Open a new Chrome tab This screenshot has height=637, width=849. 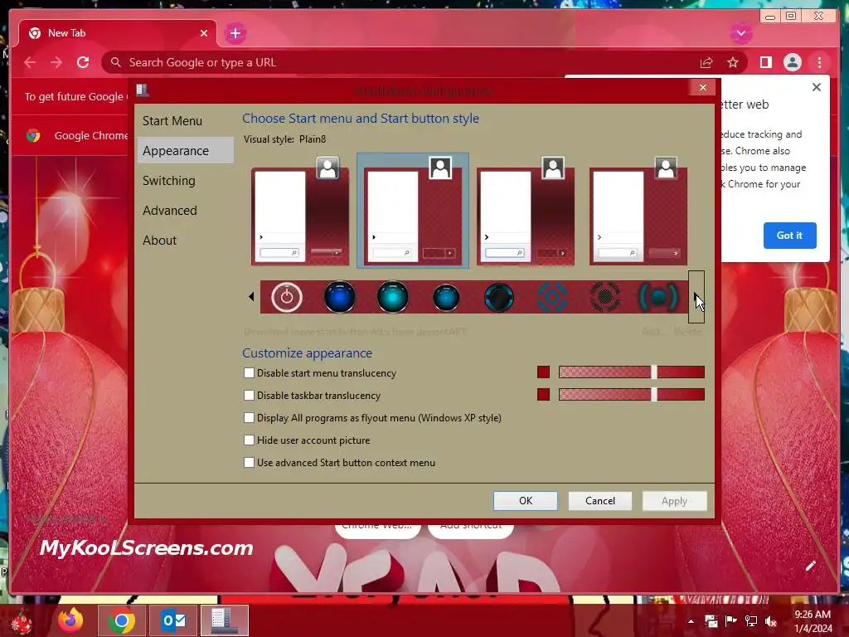(235, 33)
